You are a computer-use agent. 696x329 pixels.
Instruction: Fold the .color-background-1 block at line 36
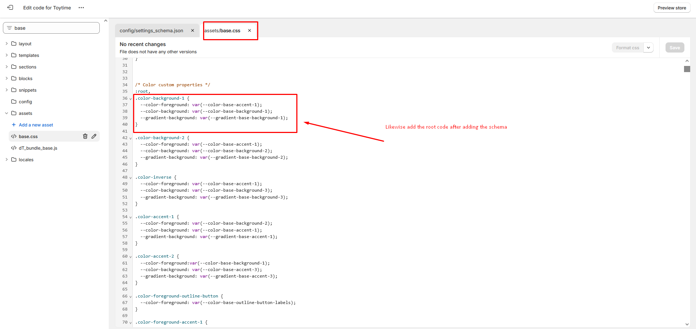[131, 99]
